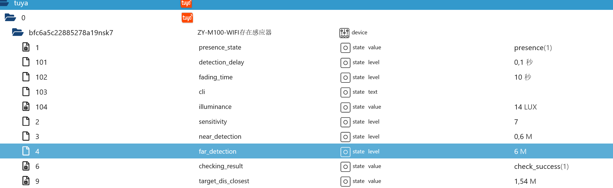
Task: Select the fading_time row
Action: click(216, 77)
